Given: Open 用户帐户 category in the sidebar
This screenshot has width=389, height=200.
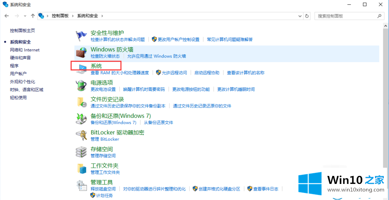Looking at the screenshot, I should click(x=19, y=74).
